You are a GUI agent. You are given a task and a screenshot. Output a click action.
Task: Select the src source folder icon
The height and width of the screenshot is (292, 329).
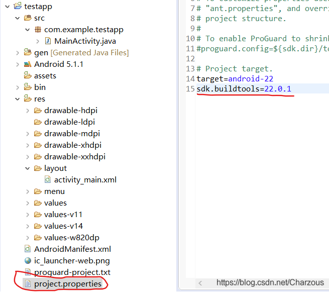28,18
